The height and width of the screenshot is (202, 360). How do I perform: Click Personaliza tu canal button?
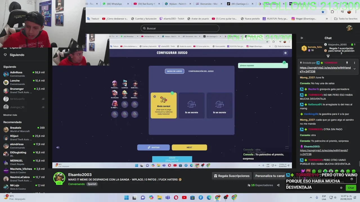(270, 176)
